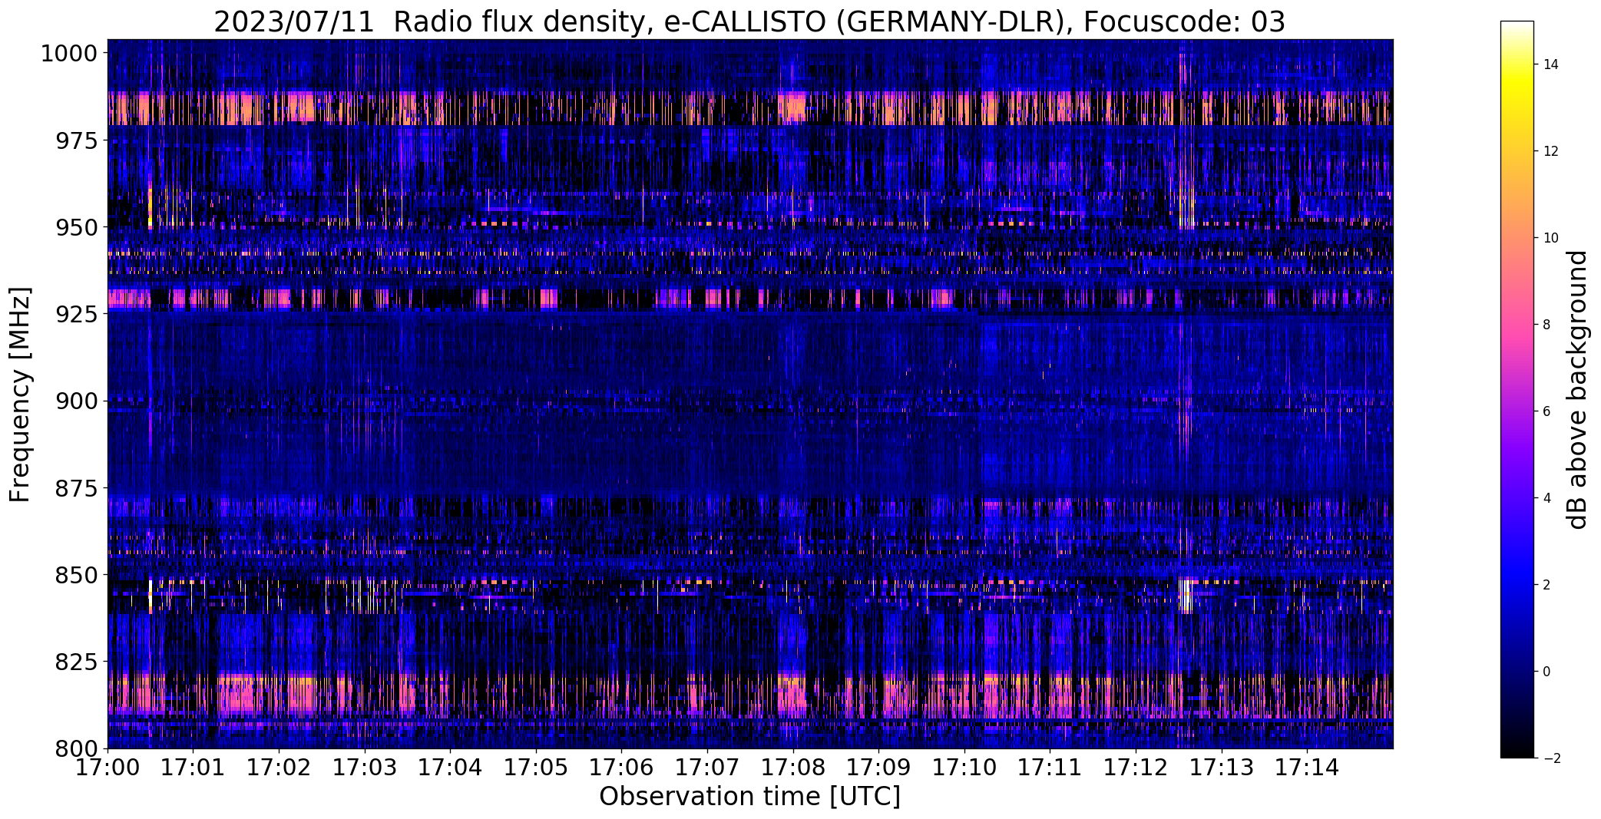1601x819 pixels.
Task: Click the 875 MHz frequency tick label
Action: pos(77,487)
